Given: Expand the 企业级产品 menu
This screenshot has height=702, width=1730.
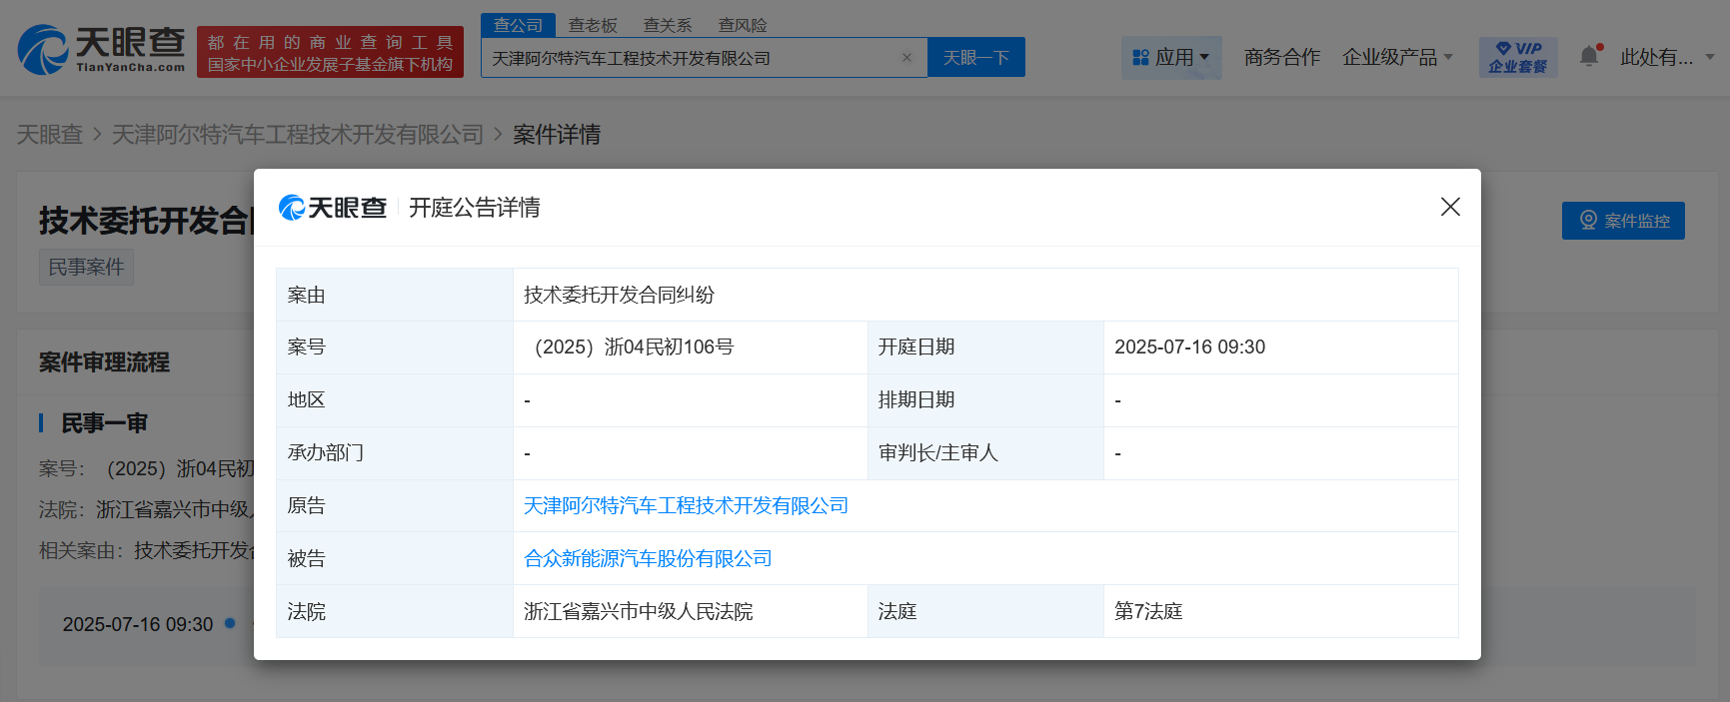Looking at the screenshot, I should coord(1397,57).
